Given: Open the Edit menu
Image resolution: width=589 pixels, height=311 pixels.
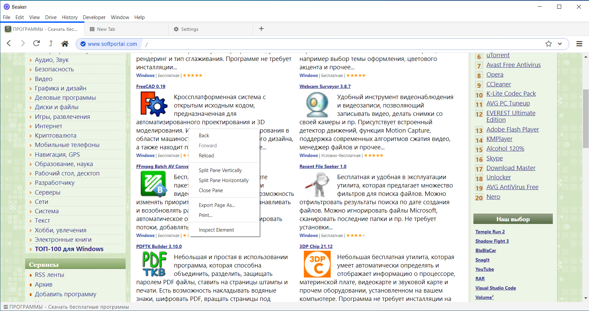Looking at the screenshot, I should pos(20,17).
